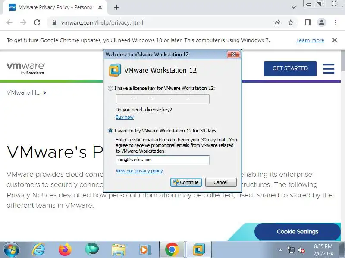Viewport: 345px width, 258px height.
Task: Close the Welcome to VMware Workstation dialog
Action: click(x=233, y=55)
